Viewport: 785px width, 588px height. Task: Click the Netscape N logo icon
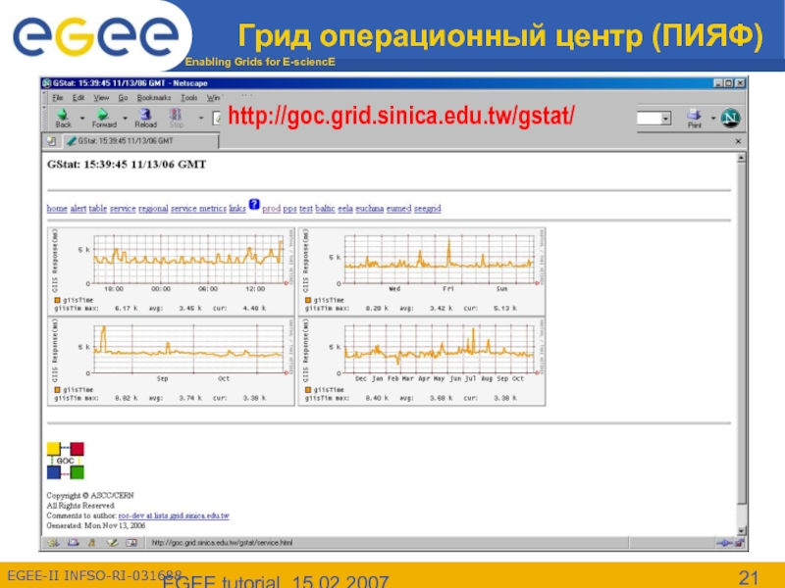click(730, 118)
